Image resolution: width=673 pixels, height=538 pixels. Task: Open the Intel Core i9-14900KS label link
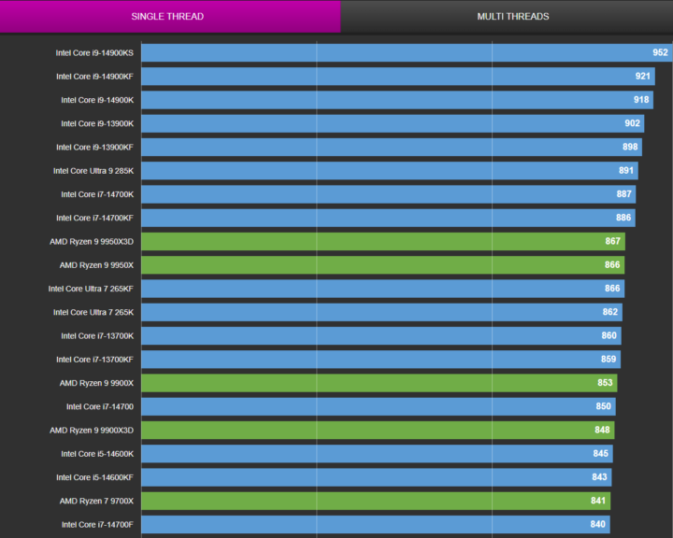[94, 53]
